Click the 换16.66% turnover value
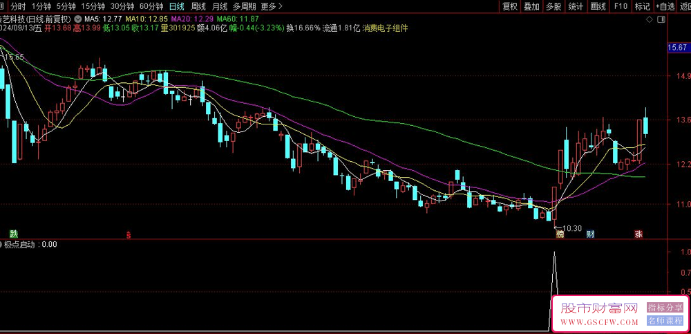Image resolution: width=691 pixels, height=334 pixels. pyautogui.click(x=303, y=28)
